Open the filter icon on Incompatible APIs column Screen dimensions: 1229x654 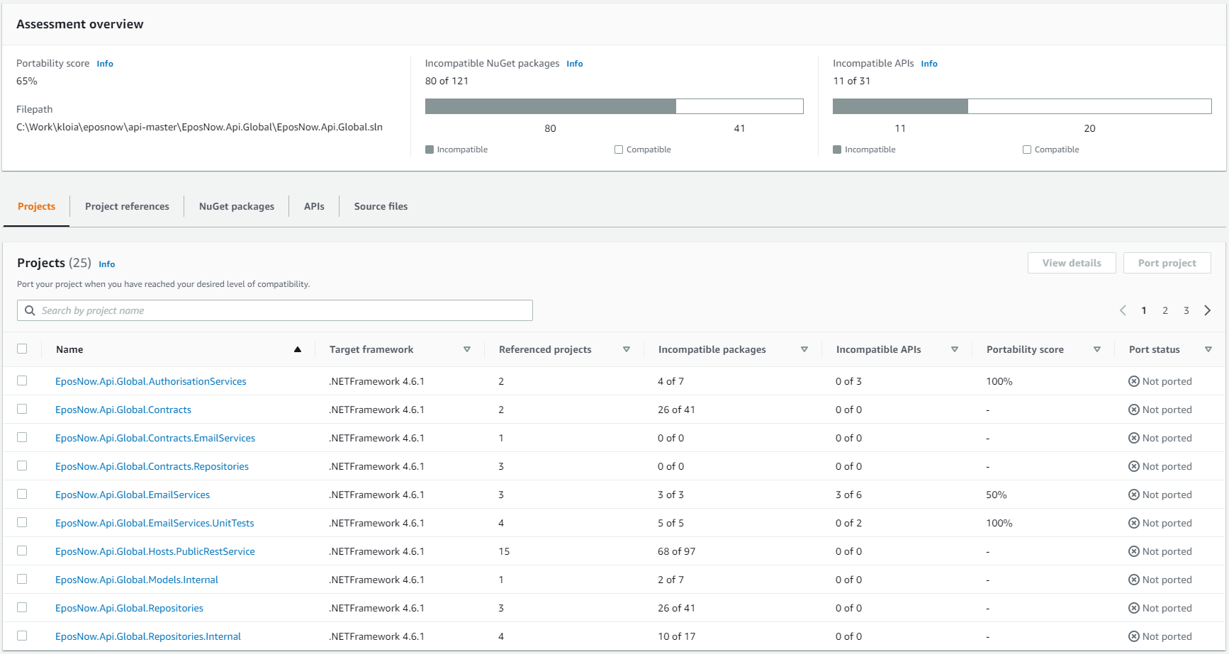(955, 349)
